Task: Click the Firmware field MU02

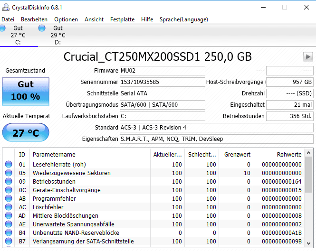Action: pos(162,71)
